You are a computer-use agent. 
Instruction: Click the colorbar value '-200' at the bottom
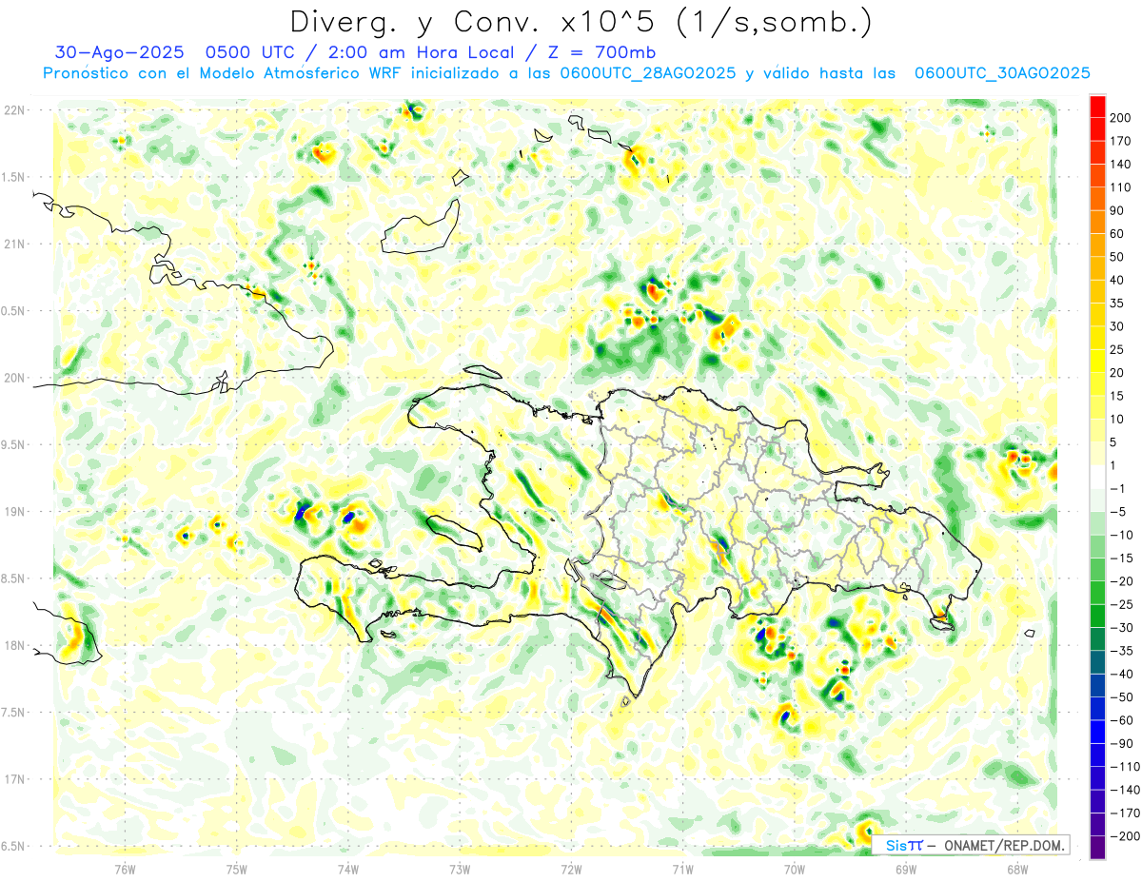pos(1123,836)
